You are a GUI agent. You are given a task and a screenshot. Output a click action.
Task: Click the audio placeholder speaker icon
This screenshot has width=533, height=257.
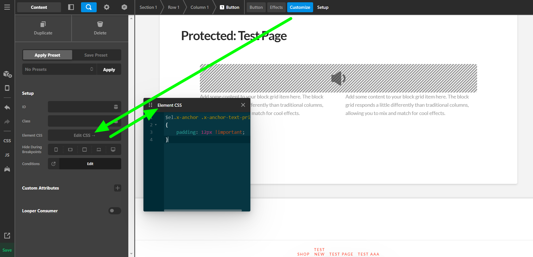(x=338, y=78)
